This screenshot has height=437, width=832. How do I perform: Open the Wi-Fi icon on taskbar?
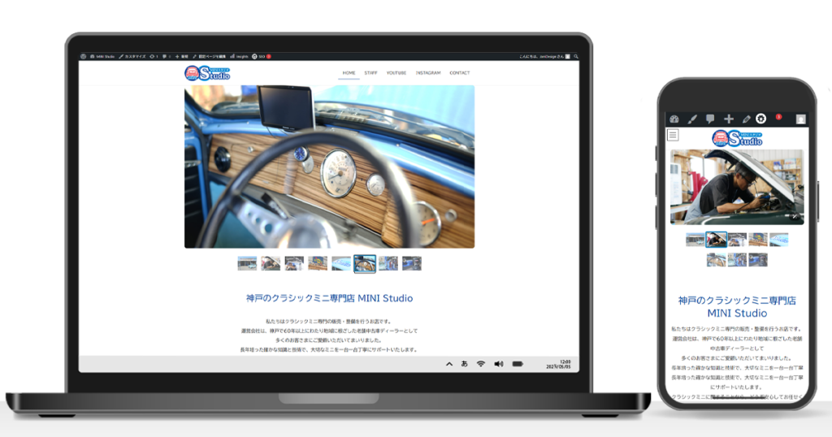tap(481, 364)
